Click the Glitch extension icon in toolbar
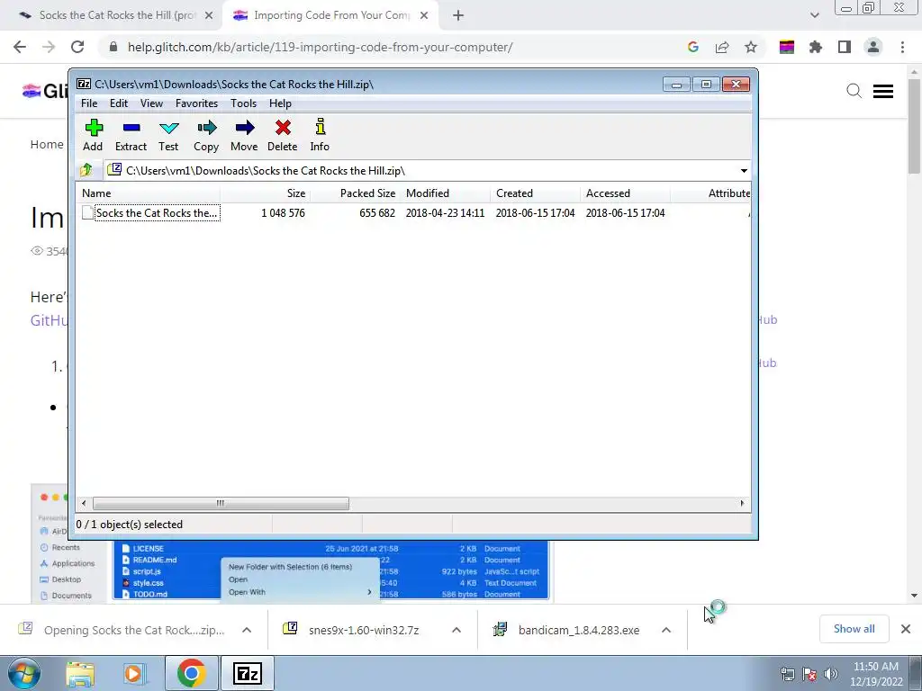The image size is (922, 691). pos(787,47)
